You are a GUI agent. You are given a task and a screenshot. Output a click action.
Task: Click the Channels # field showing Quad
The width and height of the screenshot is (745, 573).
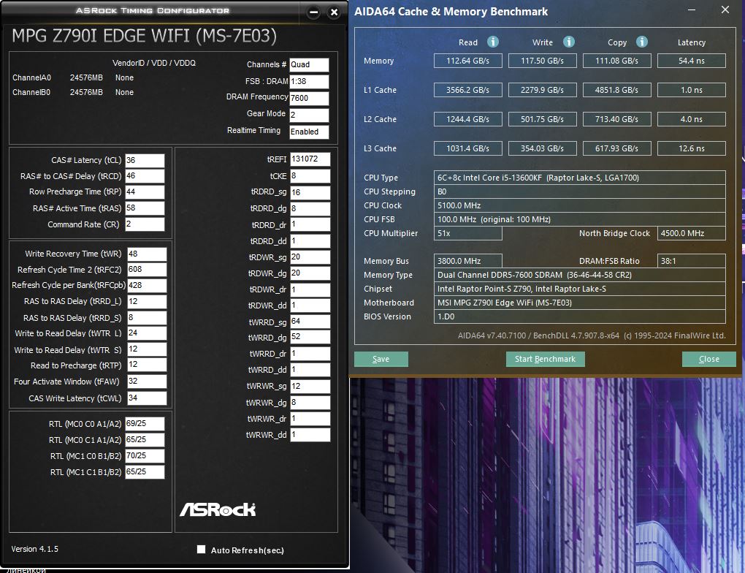[309, 64]
